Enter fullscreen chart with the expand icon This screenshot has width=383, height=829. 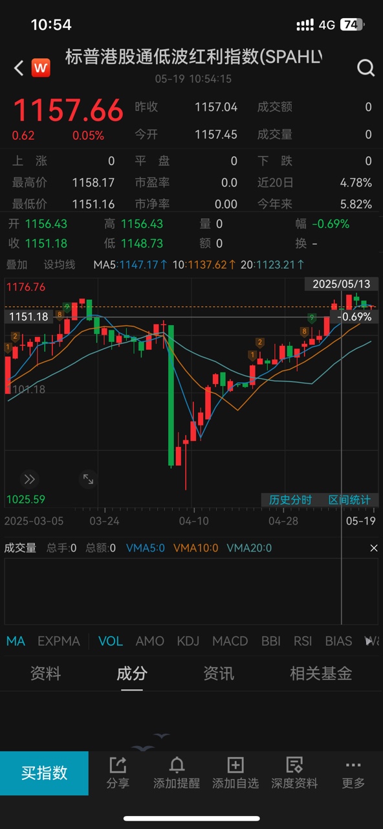(88, 479)
